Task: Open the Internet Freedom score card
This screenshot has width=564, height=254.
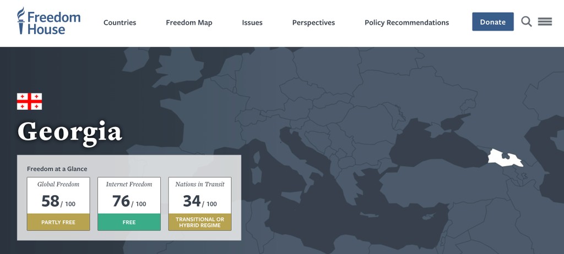Action: [129, 204]
